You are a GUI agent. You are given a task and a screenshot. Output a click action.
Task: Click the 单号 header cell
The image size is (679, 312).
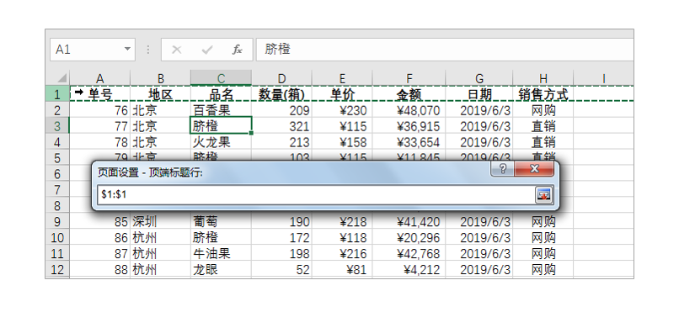click(x=99, y=94)
